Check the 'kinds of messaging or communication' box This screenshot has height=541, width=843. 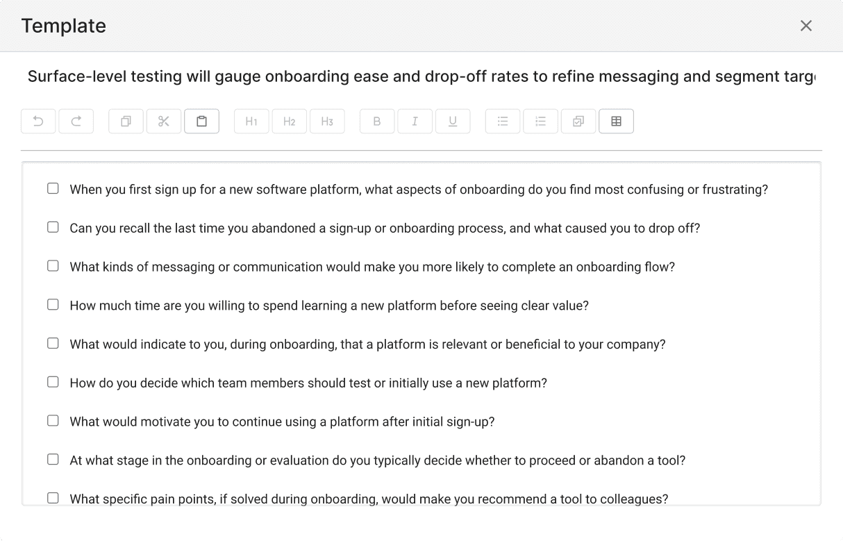point(53,266)
